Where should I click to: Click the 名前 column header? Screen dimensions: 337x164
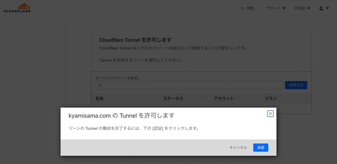click(x=99, y=99)
